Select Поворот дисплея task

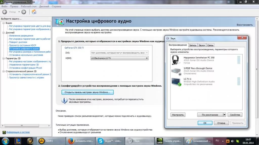[x=18, y=42]
